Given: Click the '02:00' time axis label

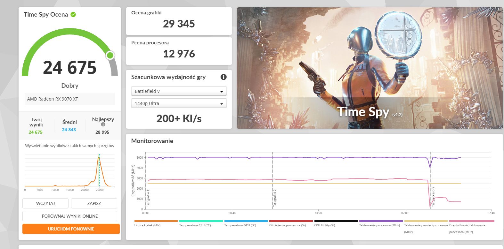Looking at the screenshot, I should pos(405,213).
